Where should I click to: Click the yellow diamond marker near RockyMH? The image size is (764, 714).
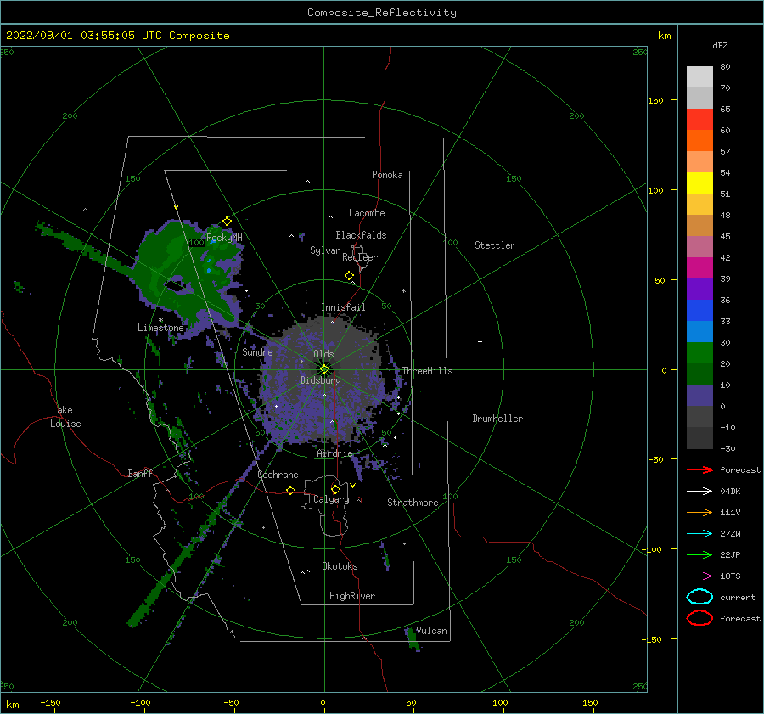pos(227,222)
